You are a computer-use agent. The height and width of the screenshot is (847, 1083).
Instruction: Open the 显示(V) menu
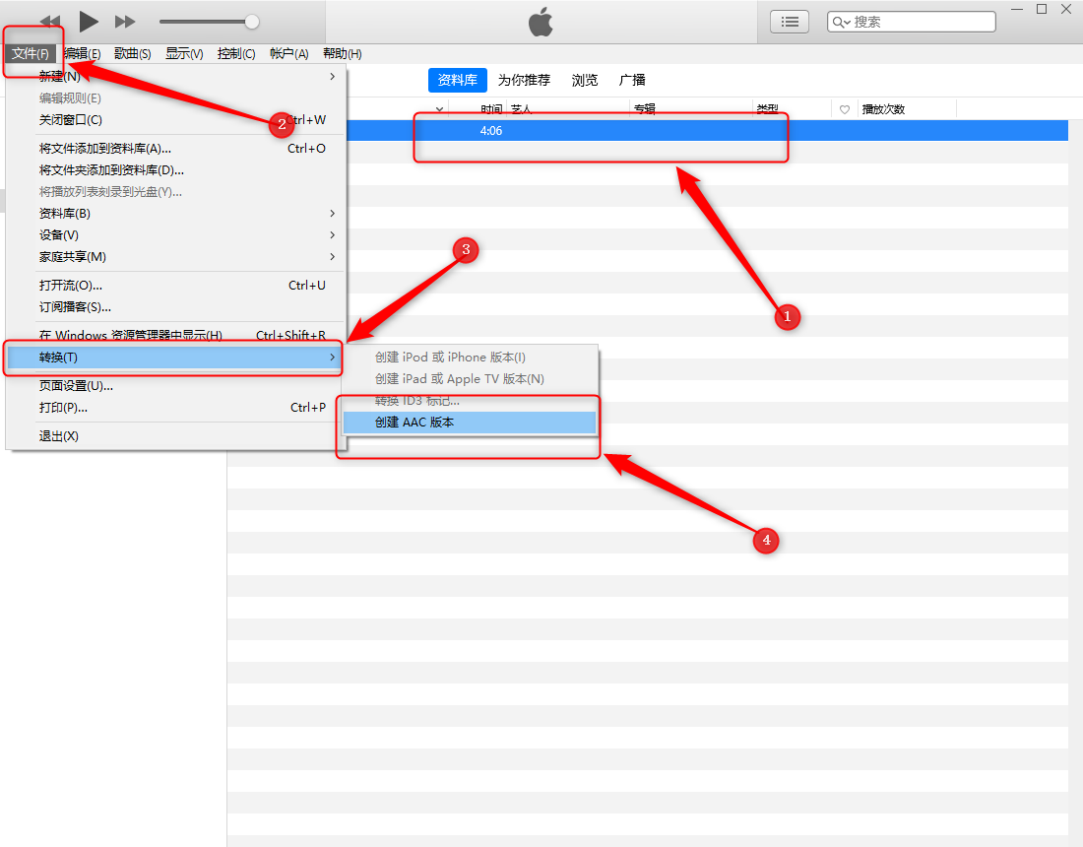(184, 54)
